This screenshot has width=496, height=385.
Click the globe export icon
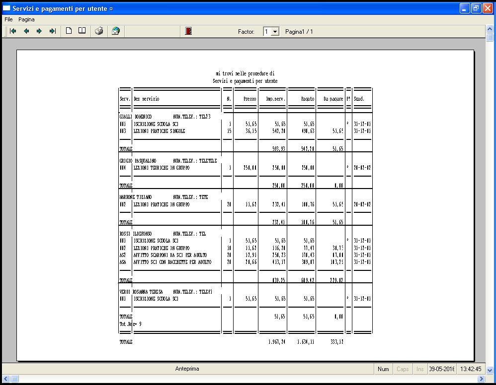click(116, 31)
